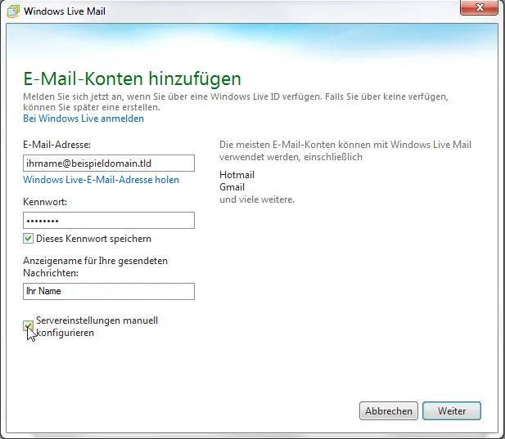Click the 'und viele weitere.' text

[257, 199]
